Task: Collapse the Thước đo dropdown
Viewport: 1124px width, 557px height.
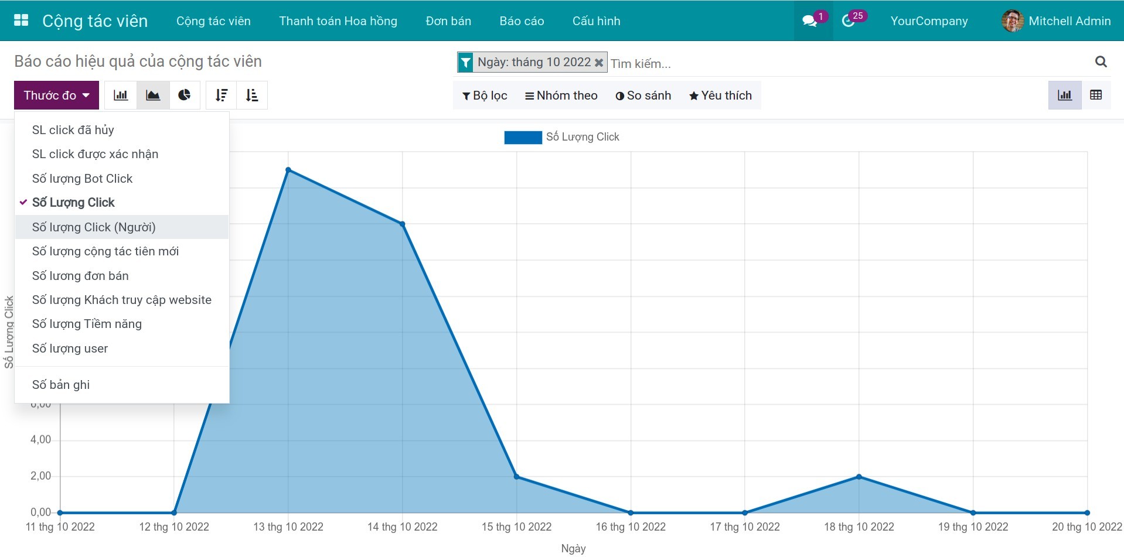Action: 56,95
